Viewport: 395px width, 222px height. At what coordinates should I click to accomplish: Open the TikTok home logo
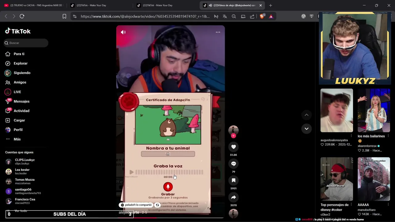pyautogui.click(x=18, y=31)
